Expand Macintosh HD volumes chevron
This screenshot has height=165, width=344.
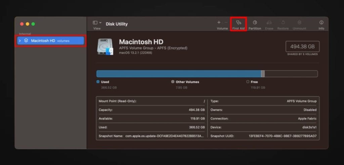pyautogui.click(x=20, y=41)
